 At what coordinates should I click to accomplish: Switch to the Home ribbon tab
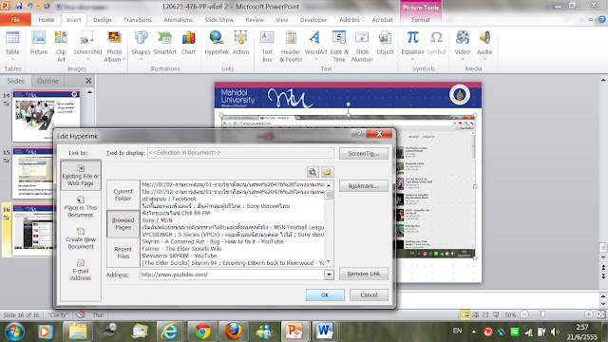47,19
